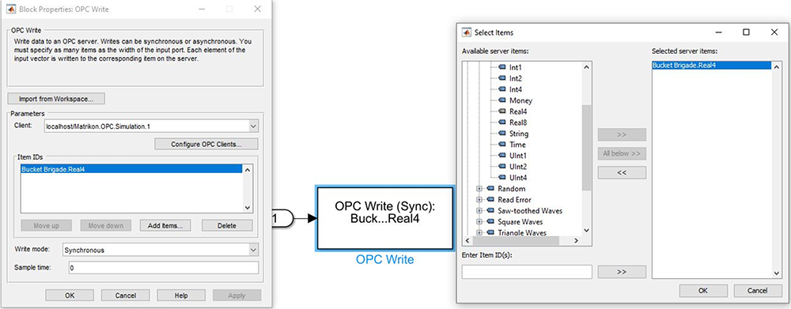This screenshot has width=791, height=309.
Task: Select the Real8 item label
Action: tap(518, 122)
